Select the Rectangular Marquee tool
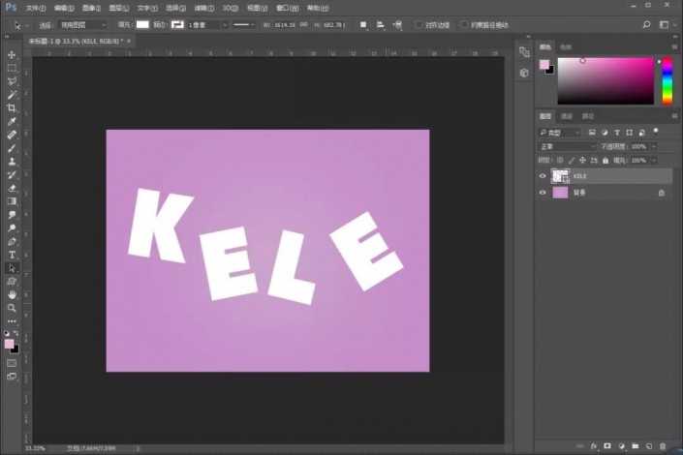The image size is (683, 455). pos(12,69)
